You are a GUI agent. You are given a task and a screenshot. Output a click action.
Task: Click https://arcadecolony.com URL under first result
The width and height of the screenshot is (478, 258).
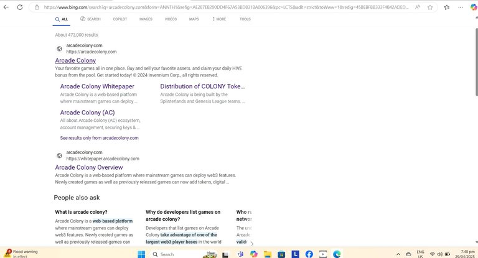pos(91,52)
